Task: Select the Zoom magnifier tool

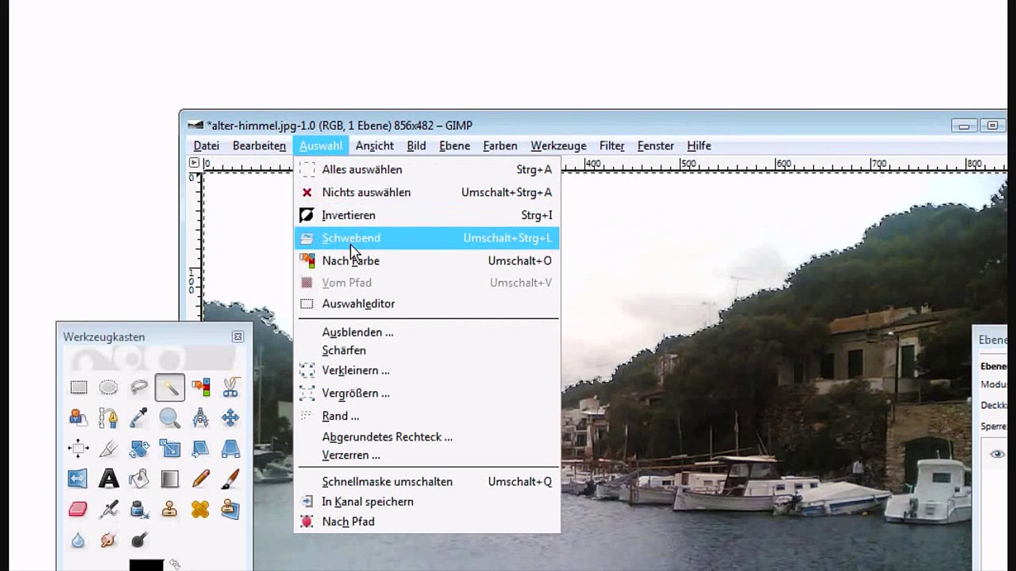Action: (x=169, y=418)
